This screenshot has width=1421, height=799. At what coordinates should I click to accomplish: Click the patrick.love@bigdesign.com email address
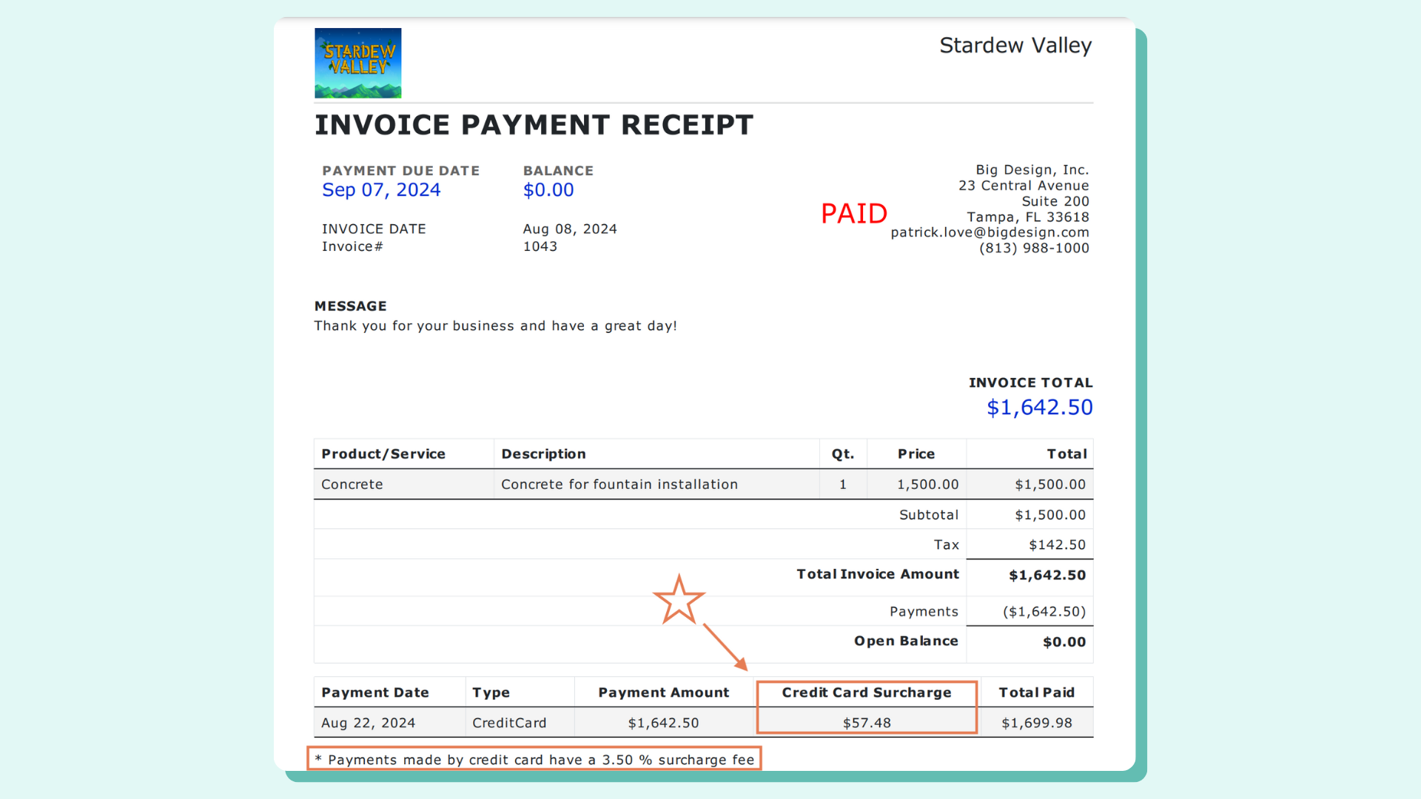click(990, 232)
